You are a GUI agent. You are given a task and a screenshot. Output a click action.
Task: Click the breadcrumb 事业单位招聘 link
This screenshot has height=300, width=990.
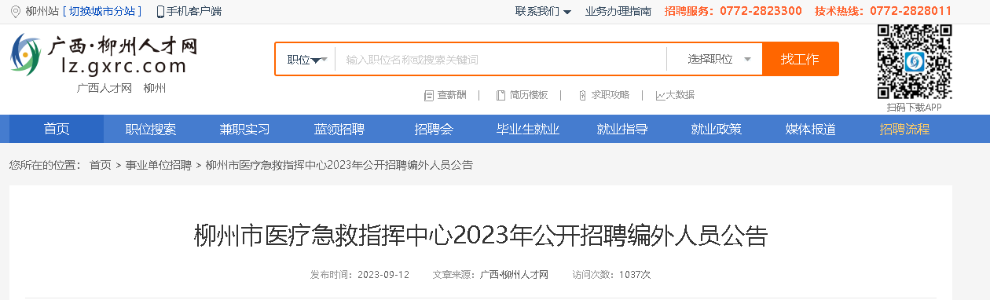click(x=159, y=165)
